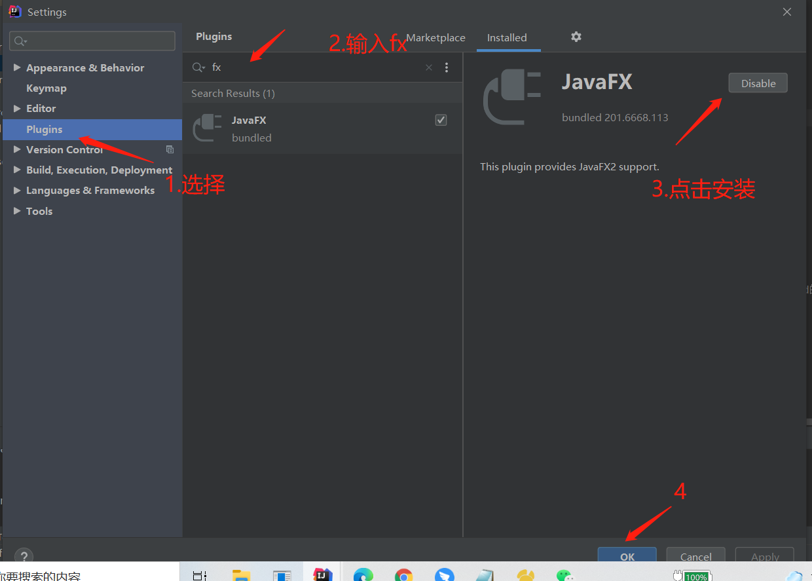This screenshot has height=581, width=812.
Task: Open Microsoft Edge from the taskbar
Action: click(x=363, y=574)
